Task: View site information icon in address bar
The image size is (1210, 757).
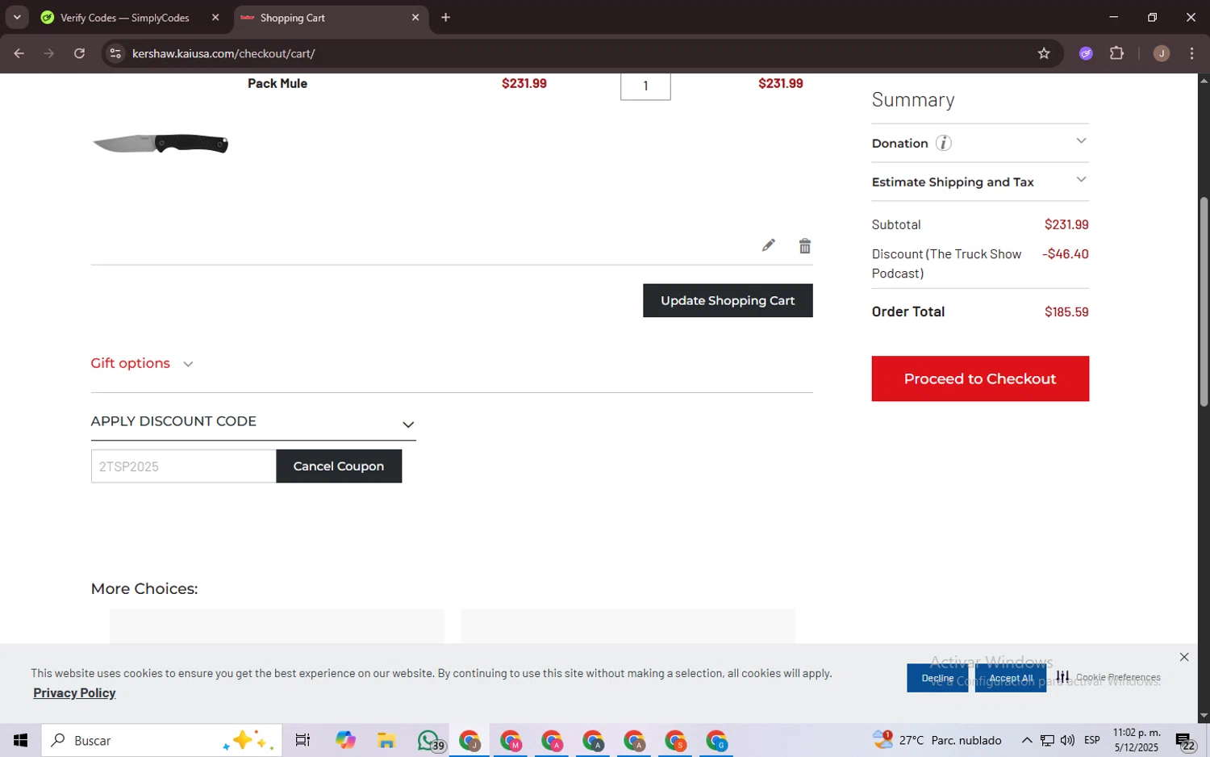Action: [x=115, y=53]
